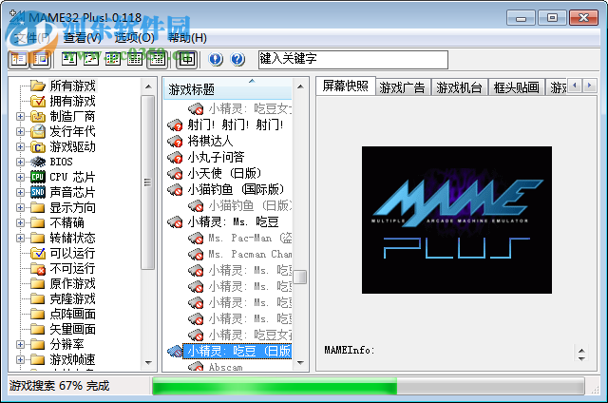Select the 所有游戏 folder icon
The image size is (608, 403).
pyautogui.click(x=38, y=86)
